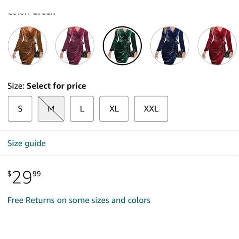The height and width of the screenshot is (239, 239).
Task: Pick the XXL size option
Action: 151,109
